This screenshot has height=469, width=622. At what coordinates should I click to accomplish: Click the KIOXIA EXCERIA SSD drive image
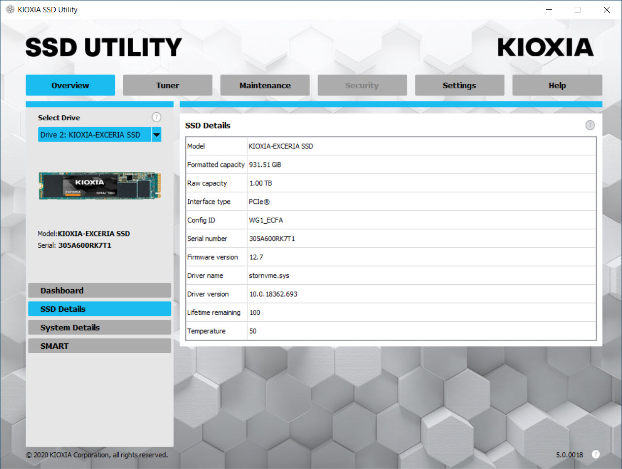pyautogui.click(x=100, y=186)
